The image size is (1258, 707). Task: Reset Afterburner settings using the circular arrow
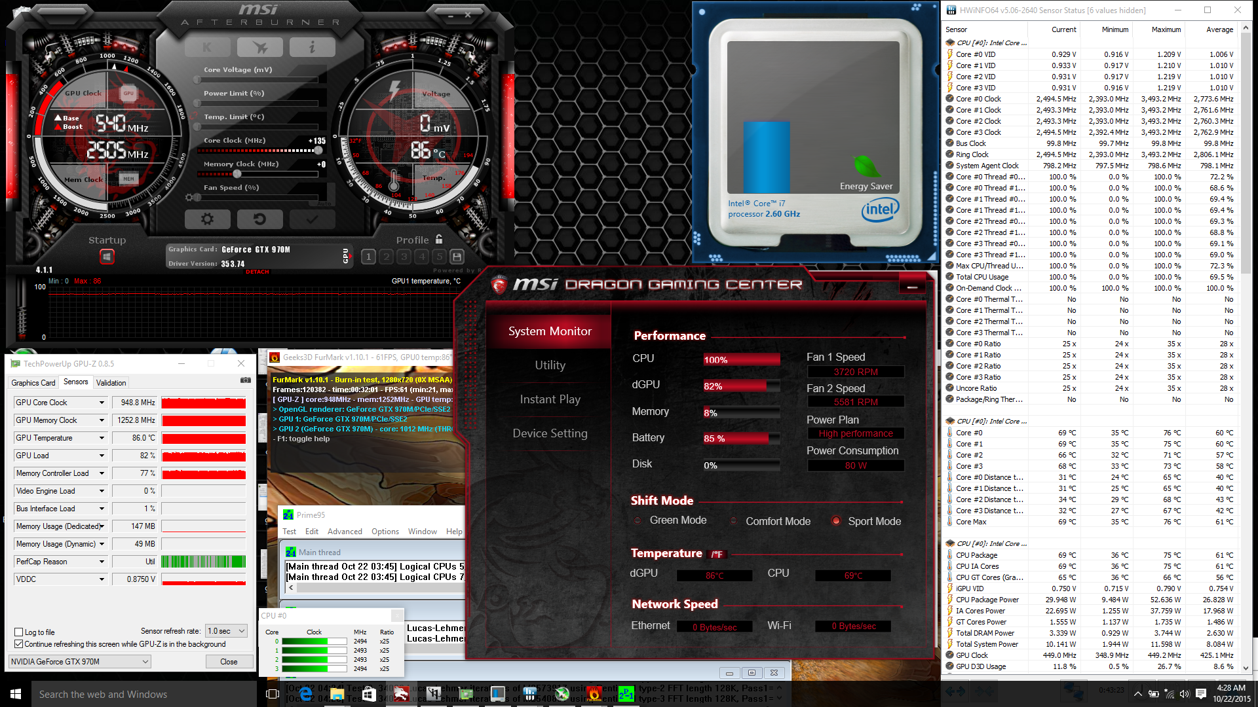click(x=259, y=219)
